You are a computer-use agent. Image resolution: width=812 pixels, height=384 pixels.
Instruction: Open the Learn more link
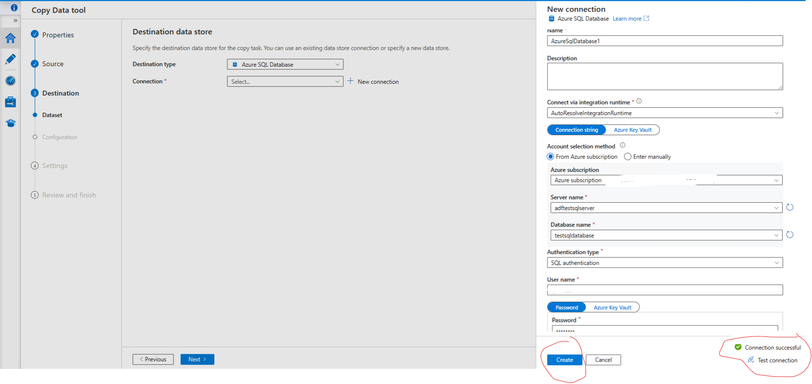pyautogui.click(x=627, y=19)
